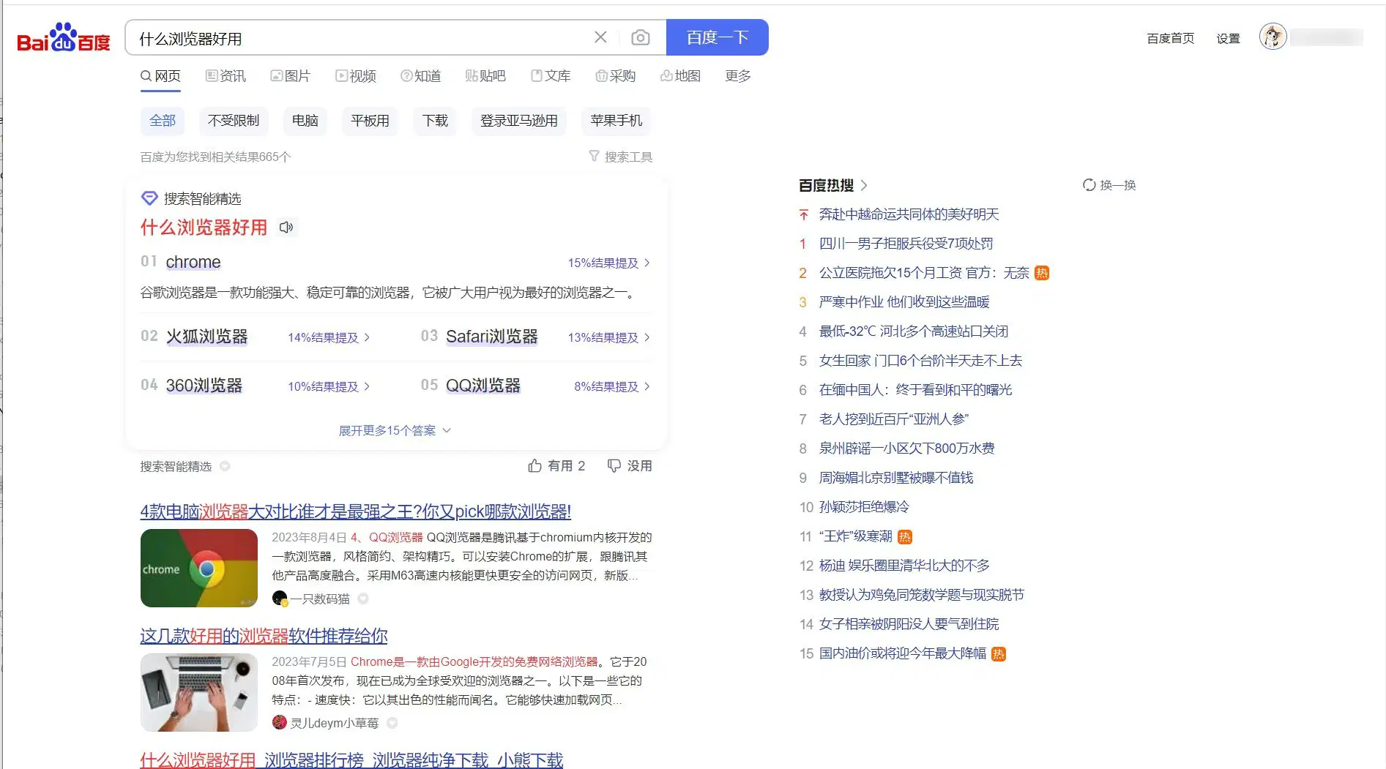Open hot topic 严寒中作业 他们收到这些温暖
The height and width of the screenshot is (769, 1386).
(904, 302)
